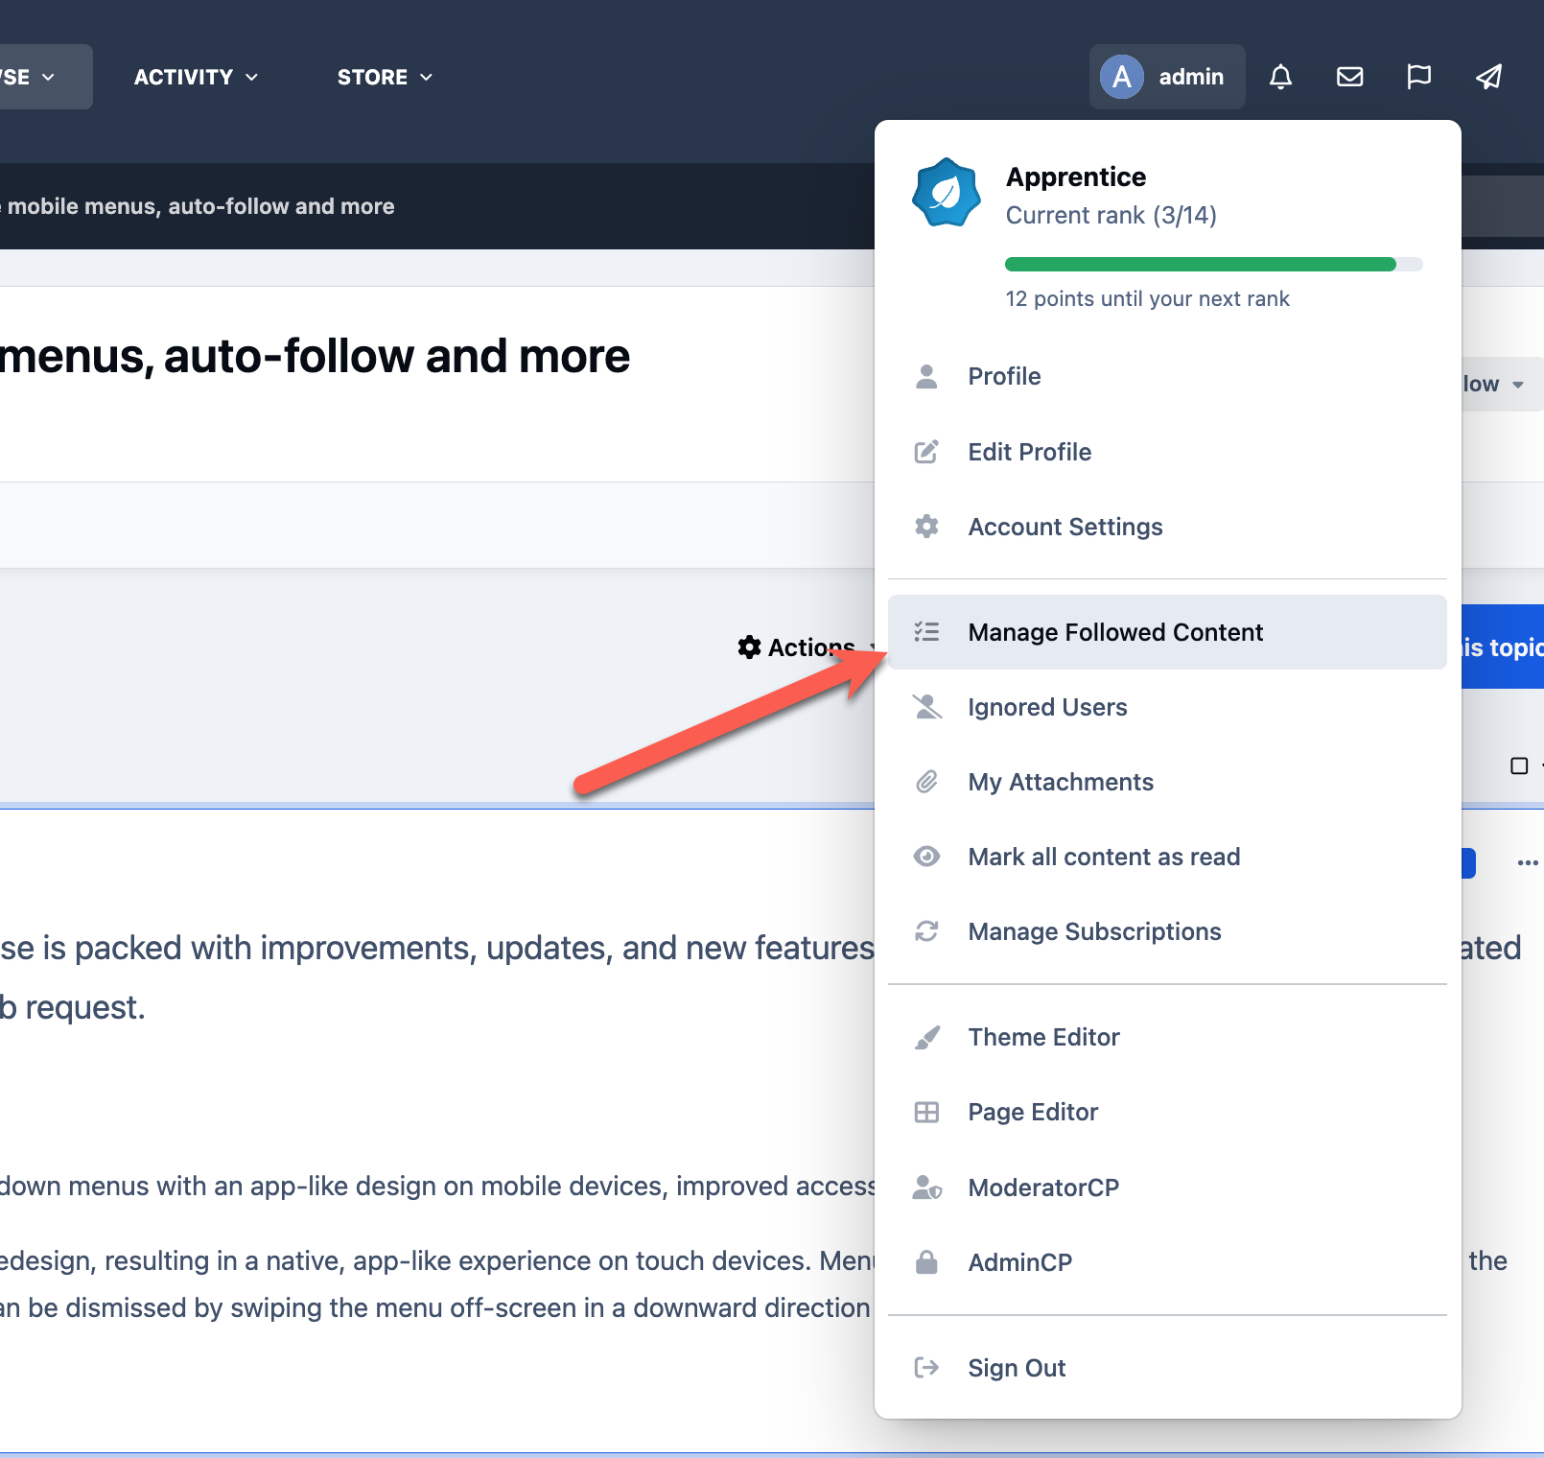This screenshot has width=1544, height=1458.
Task: Click the eye icon for Mark all content as read
Action: click(926, 857)
